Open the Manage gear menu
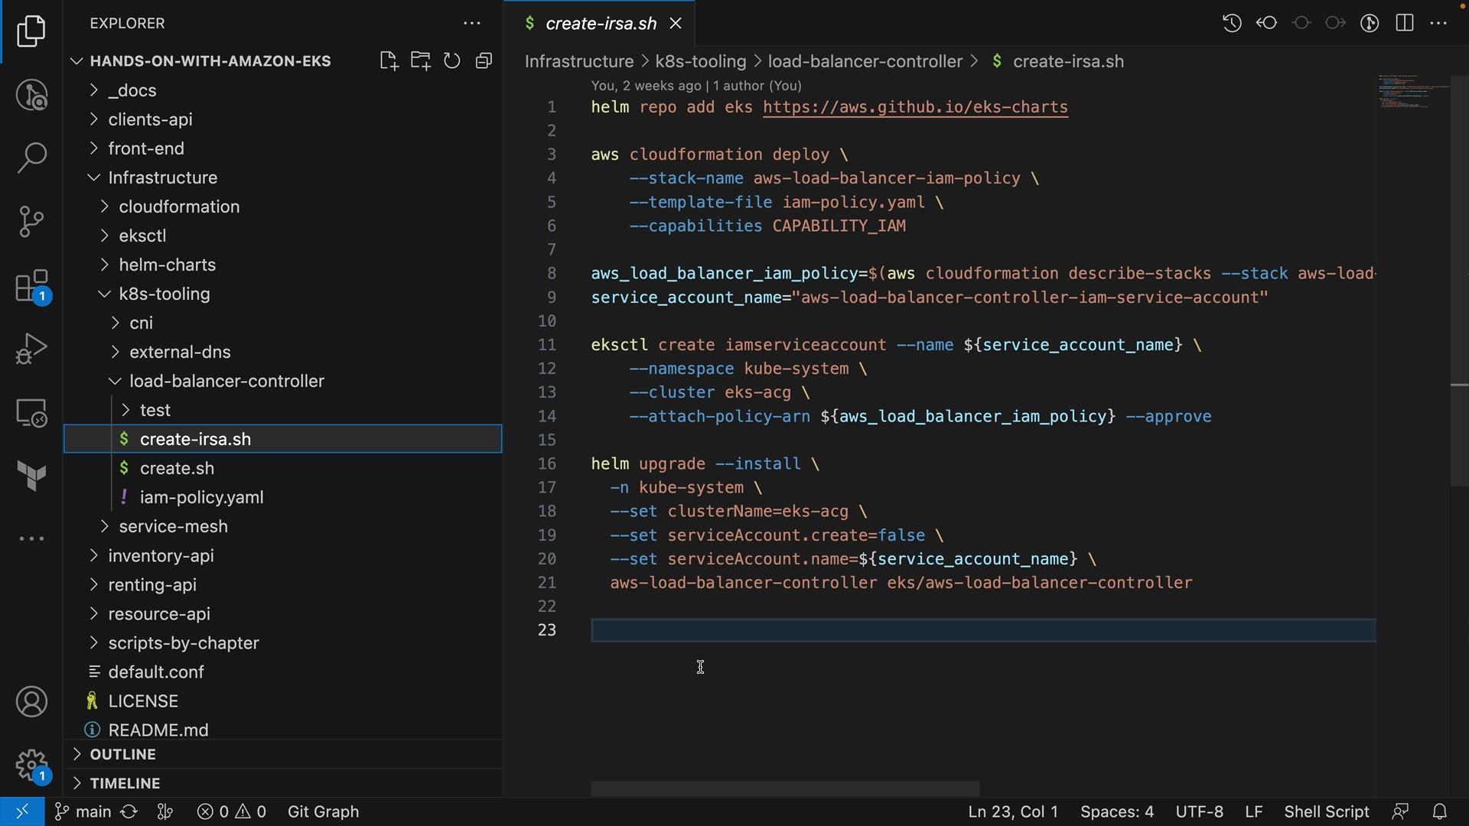 (31, 764)
